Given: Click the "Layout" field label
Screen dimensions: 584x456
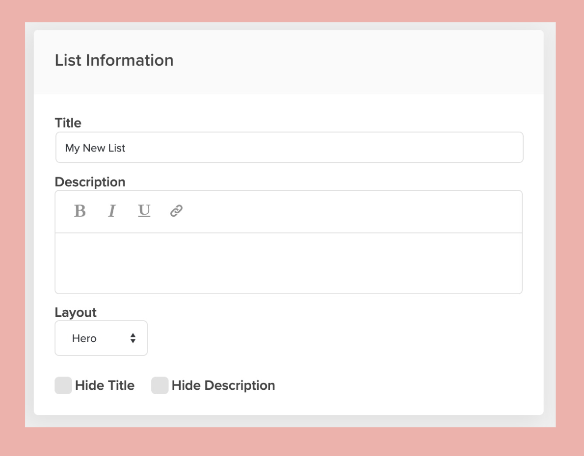Looking at the screenshot, I should click(76, 312).
